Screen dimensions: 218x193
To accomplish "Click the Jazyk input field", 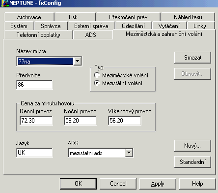I will click(x=34, y=153).
